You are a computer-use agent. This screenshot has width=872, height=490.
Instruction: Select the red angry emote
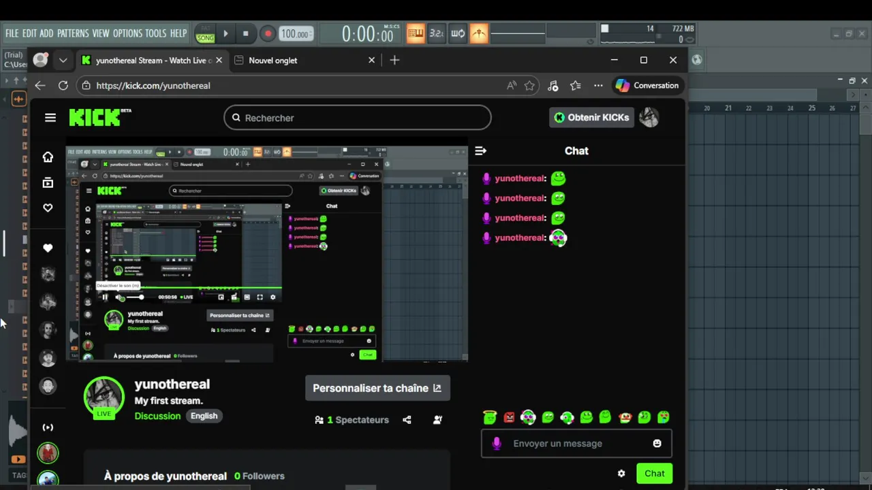coord(509,417)
